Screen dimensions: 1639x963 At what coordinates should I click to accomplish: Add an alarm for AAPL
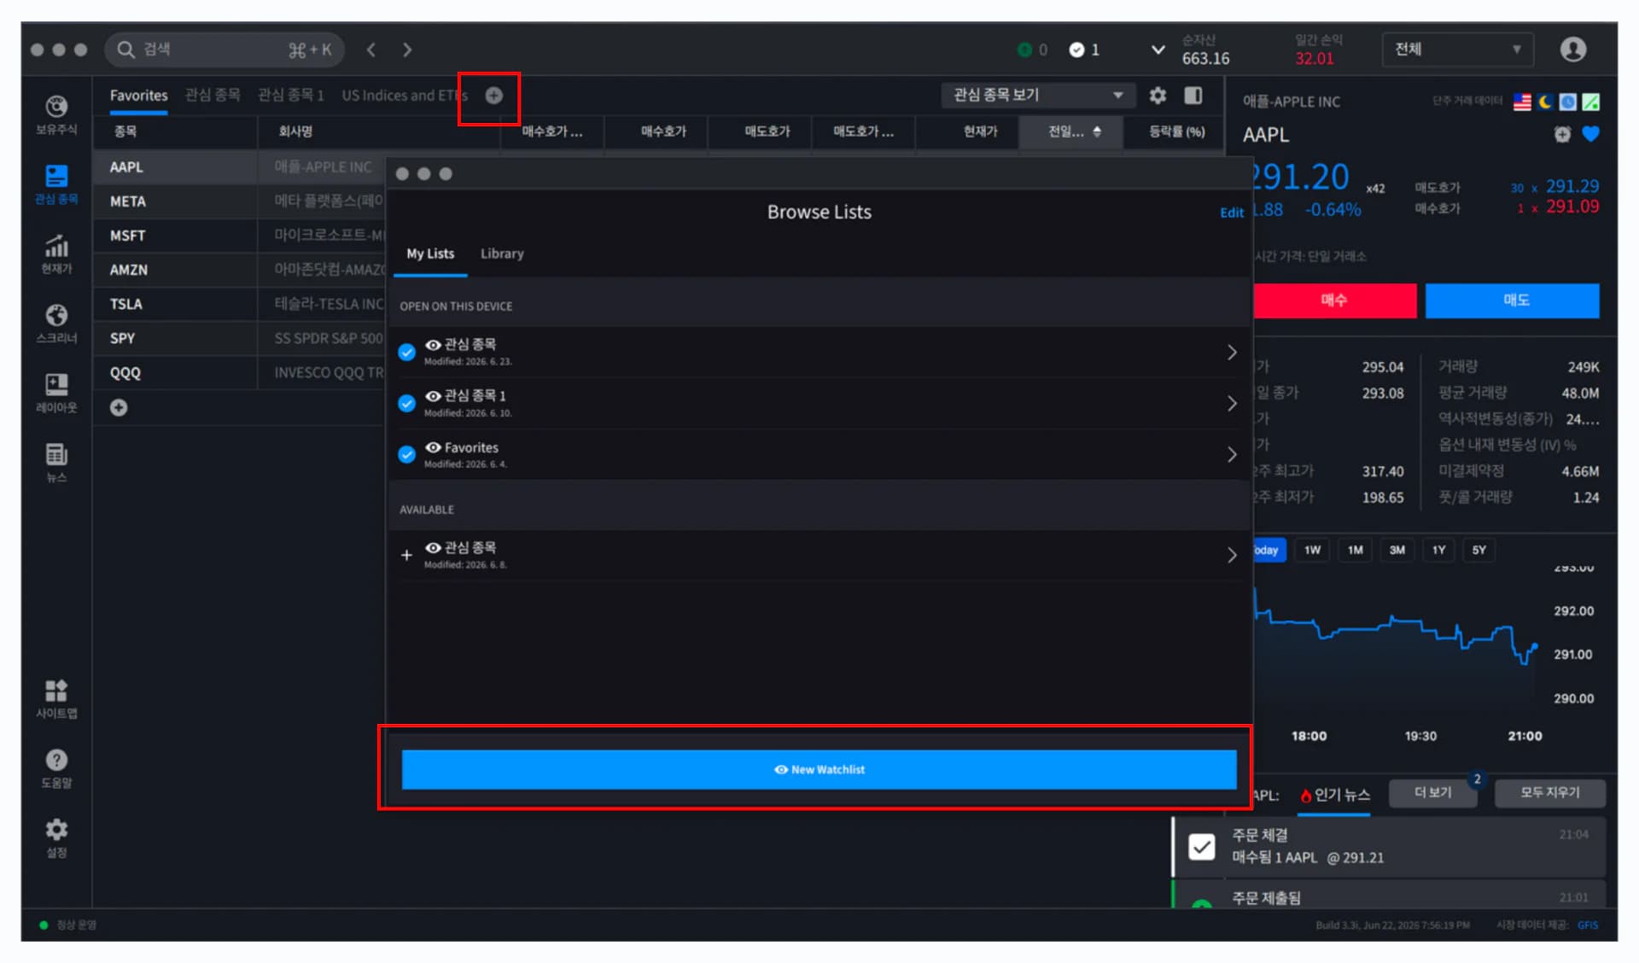pos(1562,134)
